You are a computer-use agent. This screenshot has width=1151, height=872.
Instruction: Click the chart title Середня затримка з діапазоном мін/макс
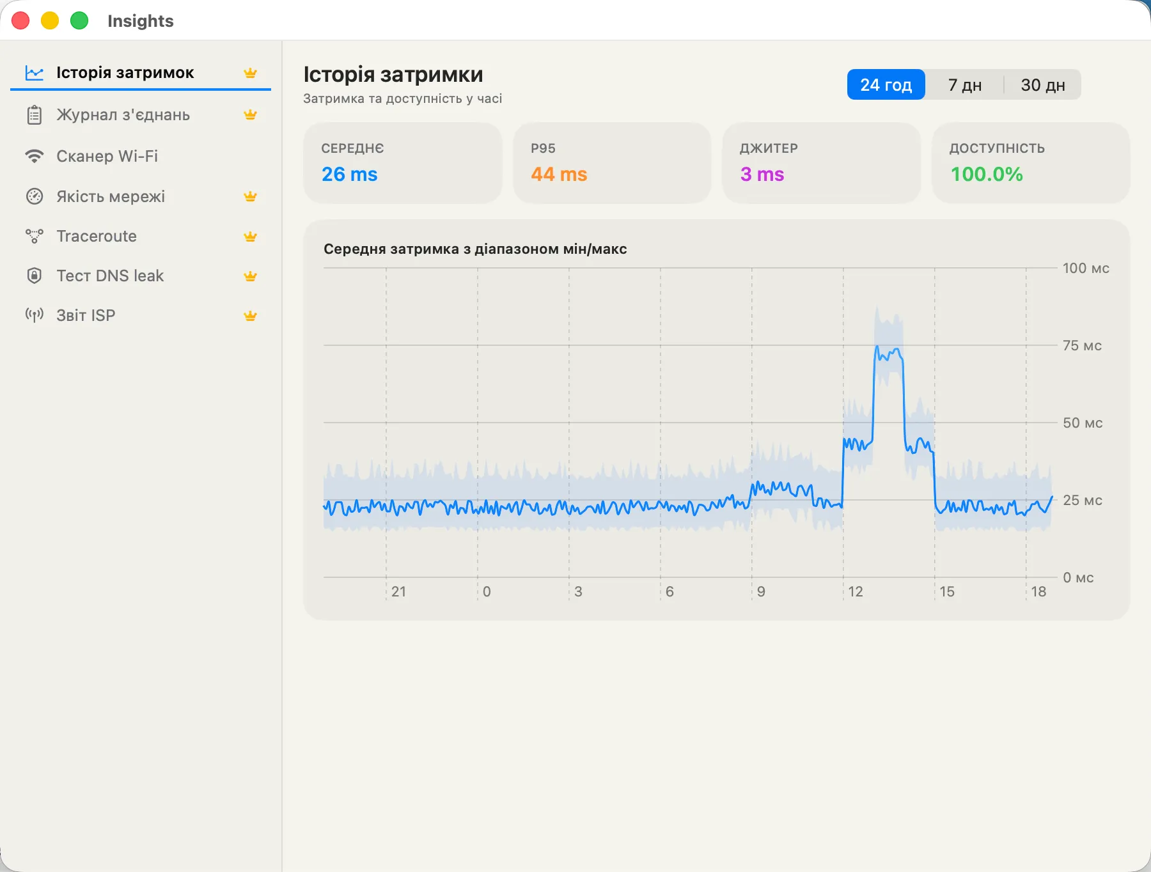click(475, 249)
